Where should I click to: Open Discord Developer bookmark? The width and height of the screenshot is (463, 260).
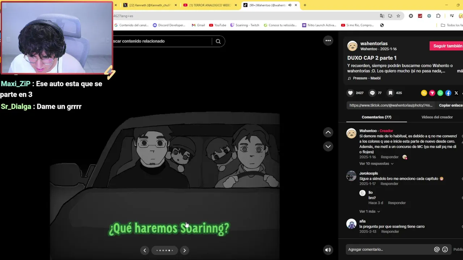169,25
